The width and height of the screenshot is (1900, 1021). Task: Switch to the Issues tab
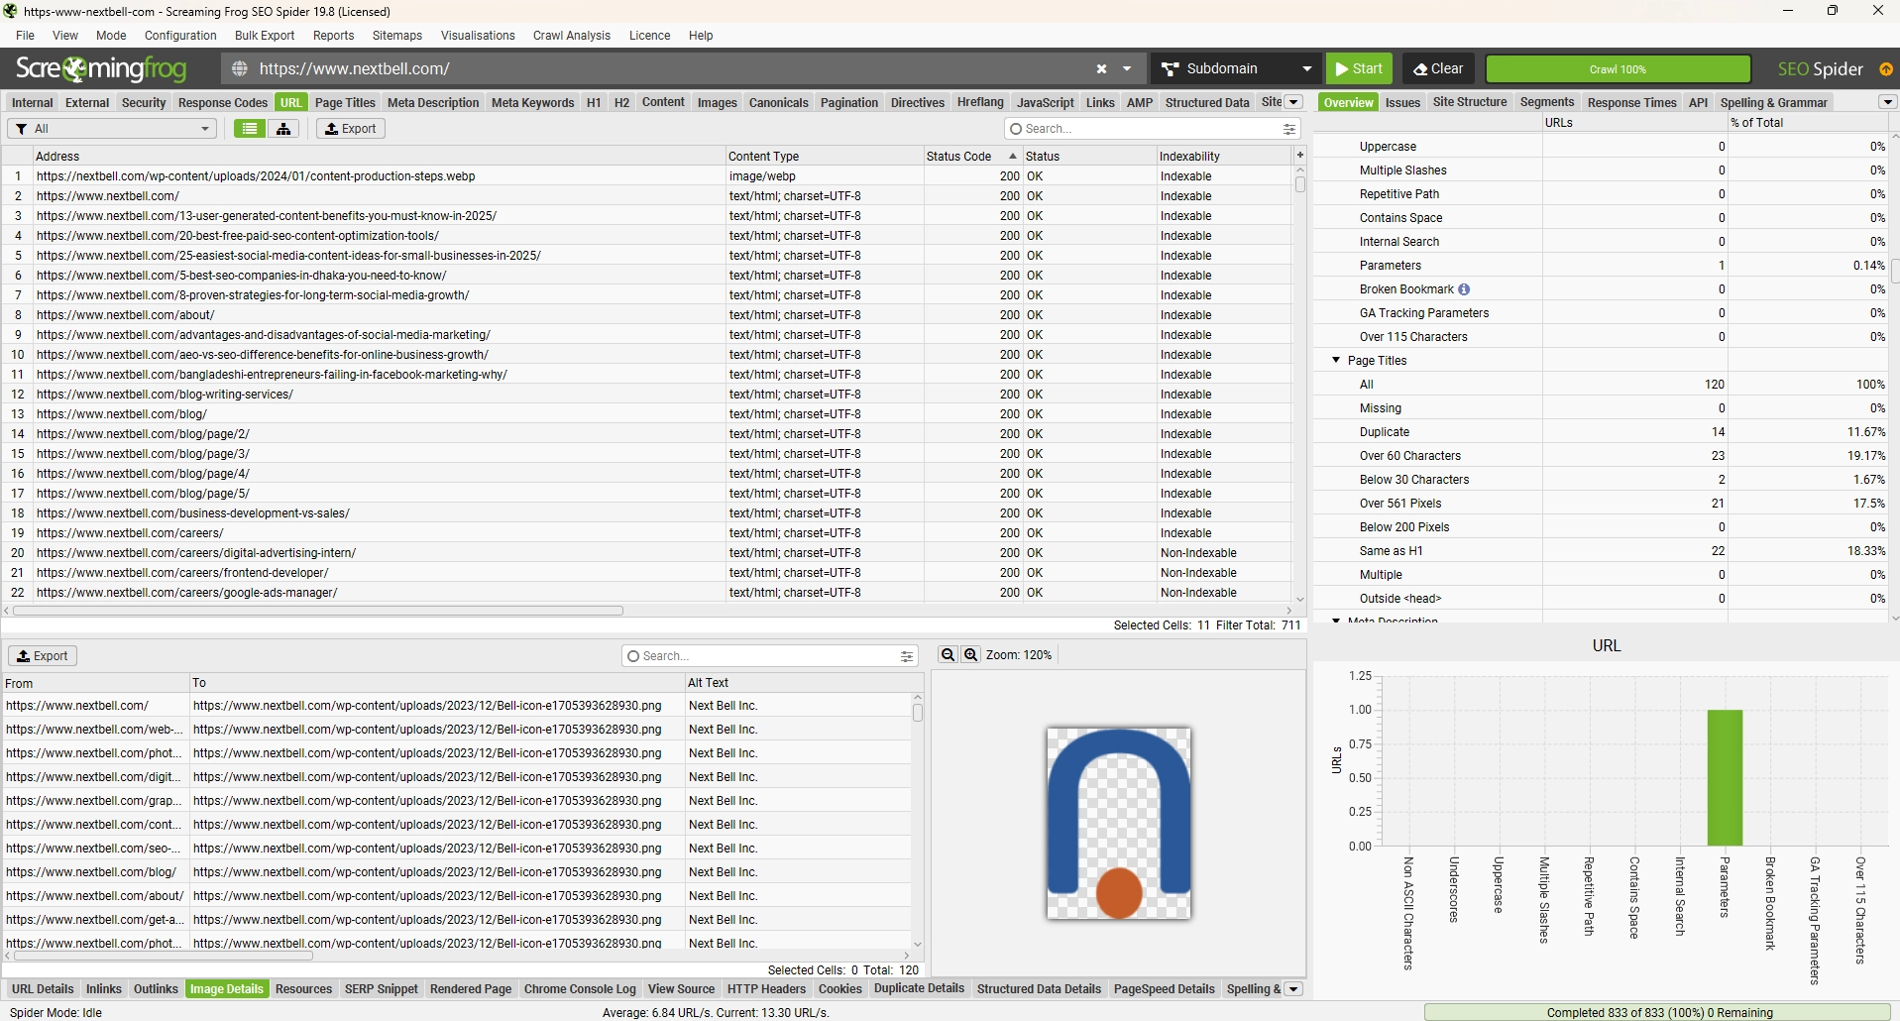point(1401,102)
